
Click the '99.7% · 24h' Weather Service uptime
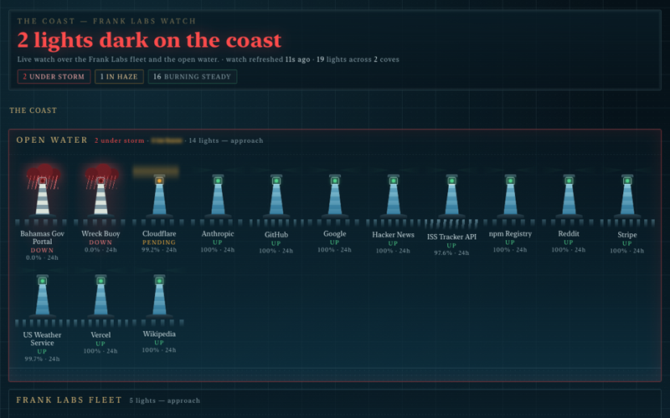click(x=43, y=359)
